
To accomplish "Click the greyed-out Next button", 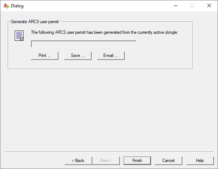I will 106,161.
